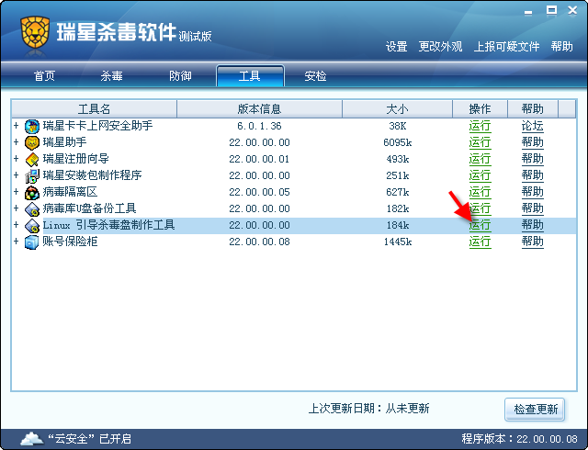Screen dimensions: 588x450
Task: Open the 安检 tab
Action: [x=315, y=76]
